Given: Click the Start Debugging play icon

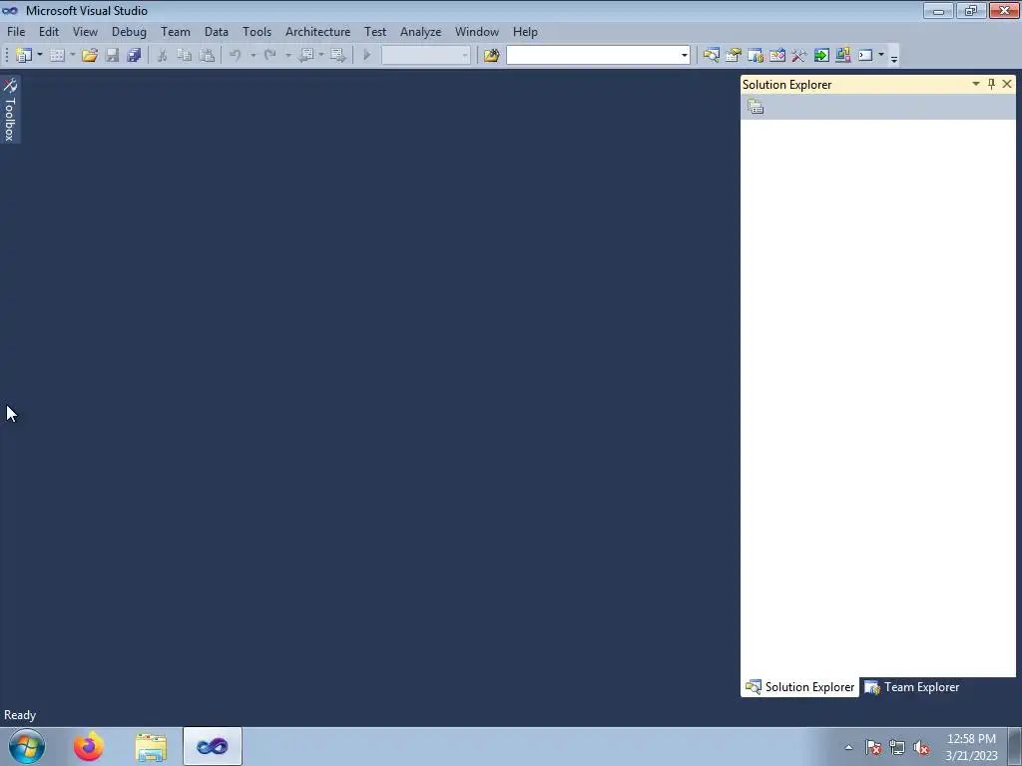Looking at the screenshot, I should pos(367,56).
